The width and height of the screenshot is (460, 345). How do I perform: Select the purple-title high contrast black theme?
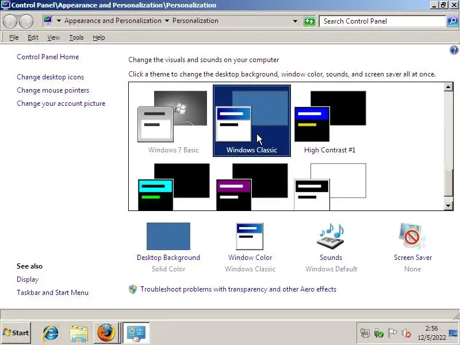(252, 187)
